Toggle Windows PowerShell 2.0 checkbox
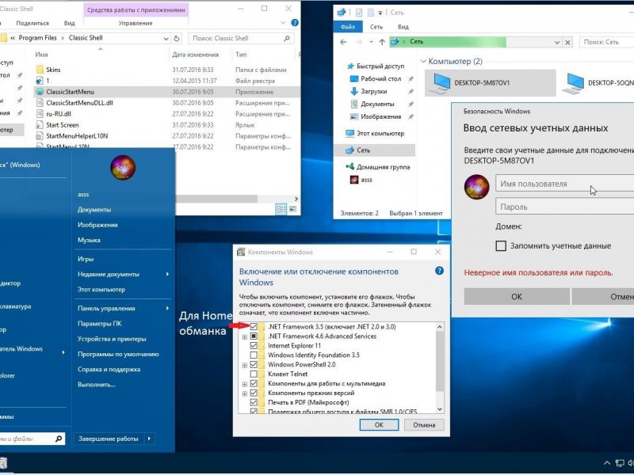634x475 pixels. pyautogui.click(x=254, y=364)
